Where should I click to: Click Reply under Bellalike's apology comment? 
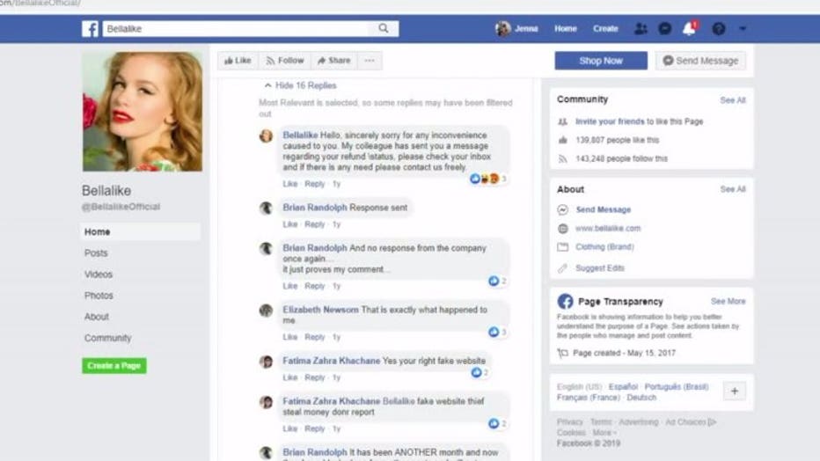pyautogui.click(x=314, y=184)
